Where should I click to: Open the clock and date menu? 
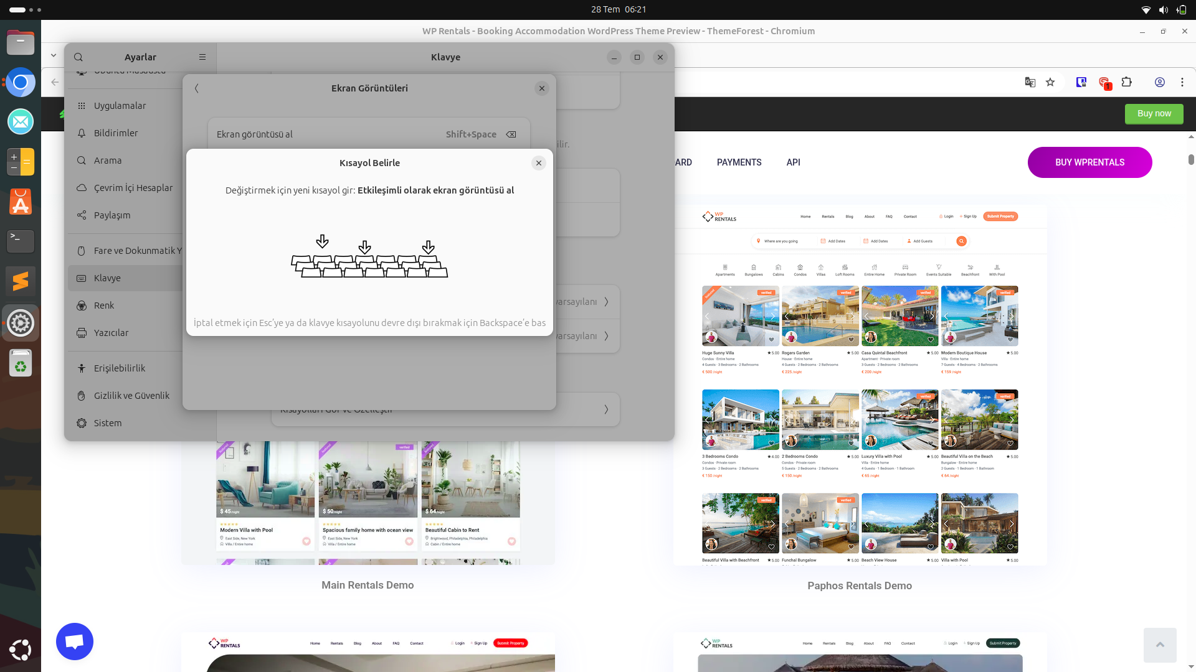pos(619,10)
